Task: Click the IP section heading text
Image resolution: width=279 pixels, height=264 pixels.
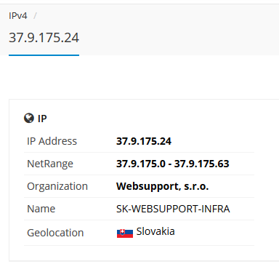Action: pyautogui.click(x=42, y=119)
